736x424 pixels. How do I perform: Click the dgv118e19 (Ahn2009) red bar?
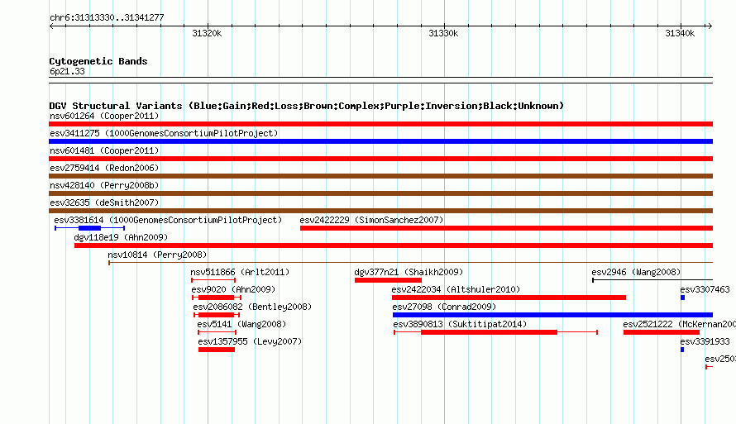click(394, 245)
